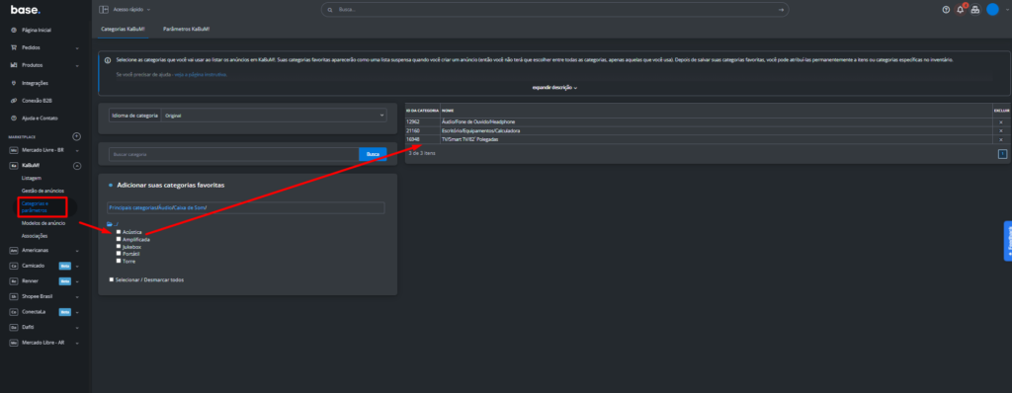Switch to the Categorias KaBuM! tab
The height and width of the screenshot is (393, 1012).
point(123,30)
